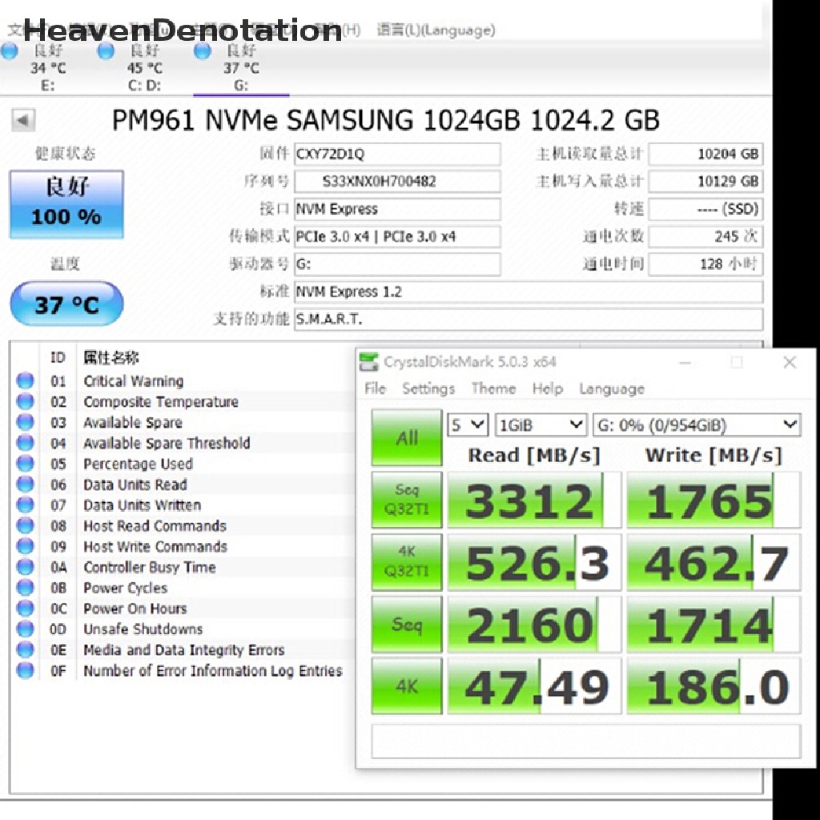Click the empty comment box in CrystalDiskMark
The image size is (820, 820).
point(585,741)
